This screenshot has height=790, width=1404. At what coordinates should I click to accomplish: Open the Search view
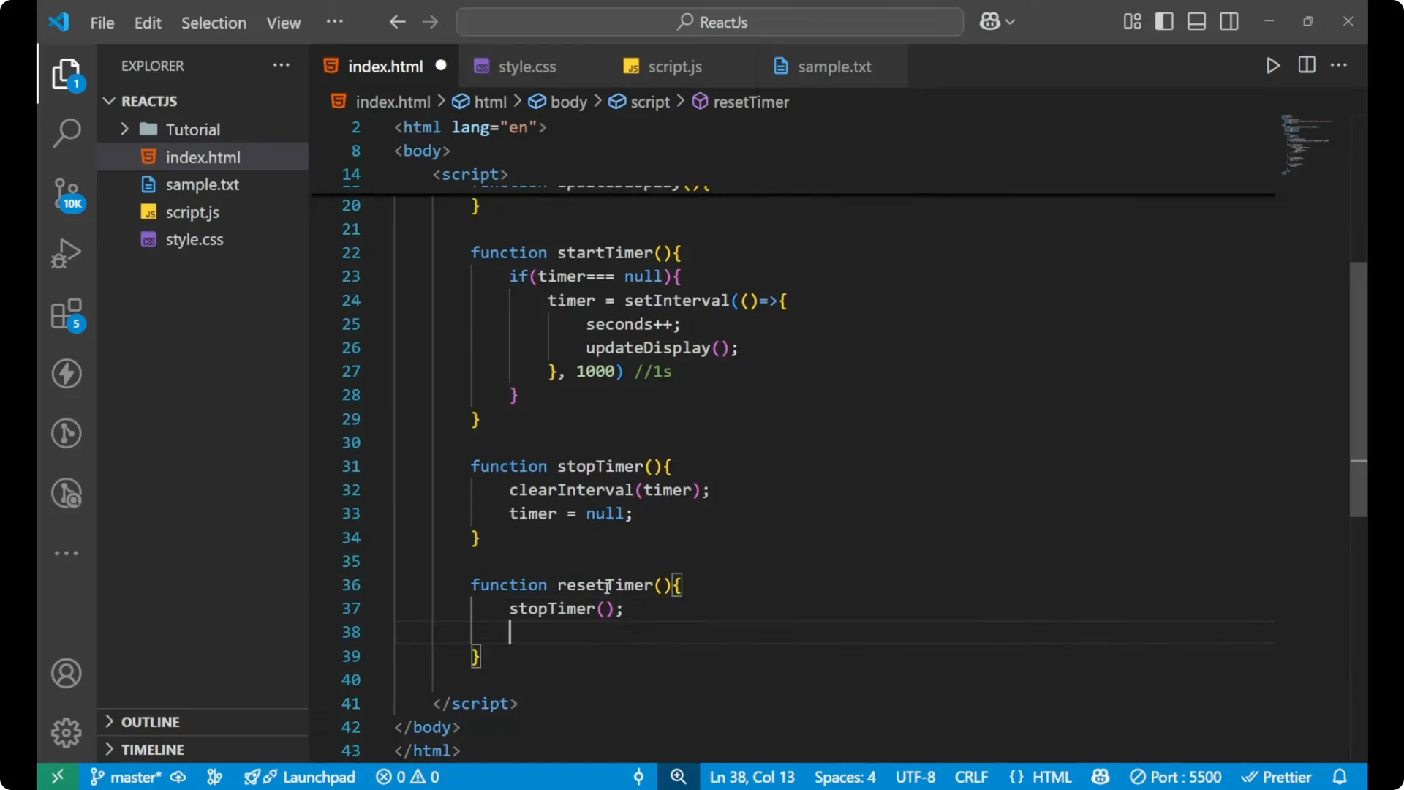(66, 133)
